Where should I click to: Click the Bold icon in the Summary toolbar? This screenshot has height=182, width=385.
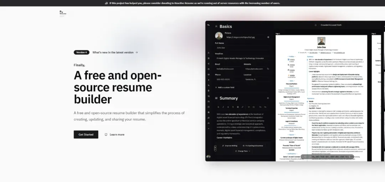click(x=218, y=107)
